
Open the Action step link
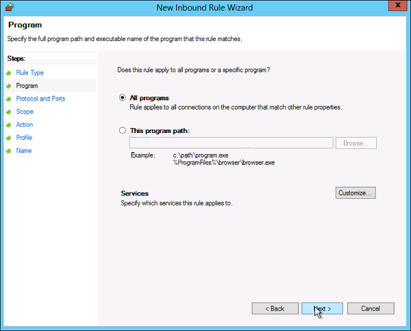click(x=25, y=125)
